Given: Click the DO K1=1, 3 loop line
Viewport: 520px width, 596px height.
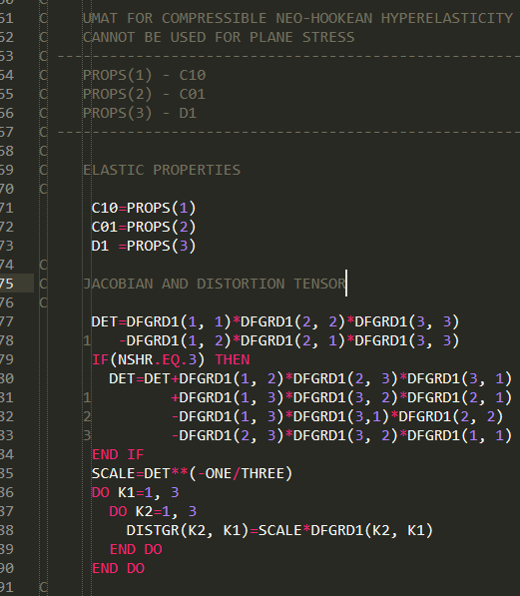Looking at the screenshot, I should (x=135, y=492).
